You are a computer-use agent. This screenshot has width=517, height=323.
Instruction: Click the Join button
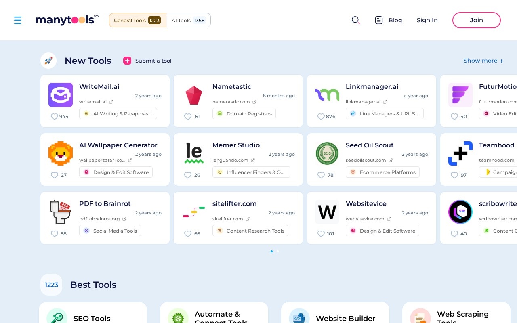click(477, 20)
